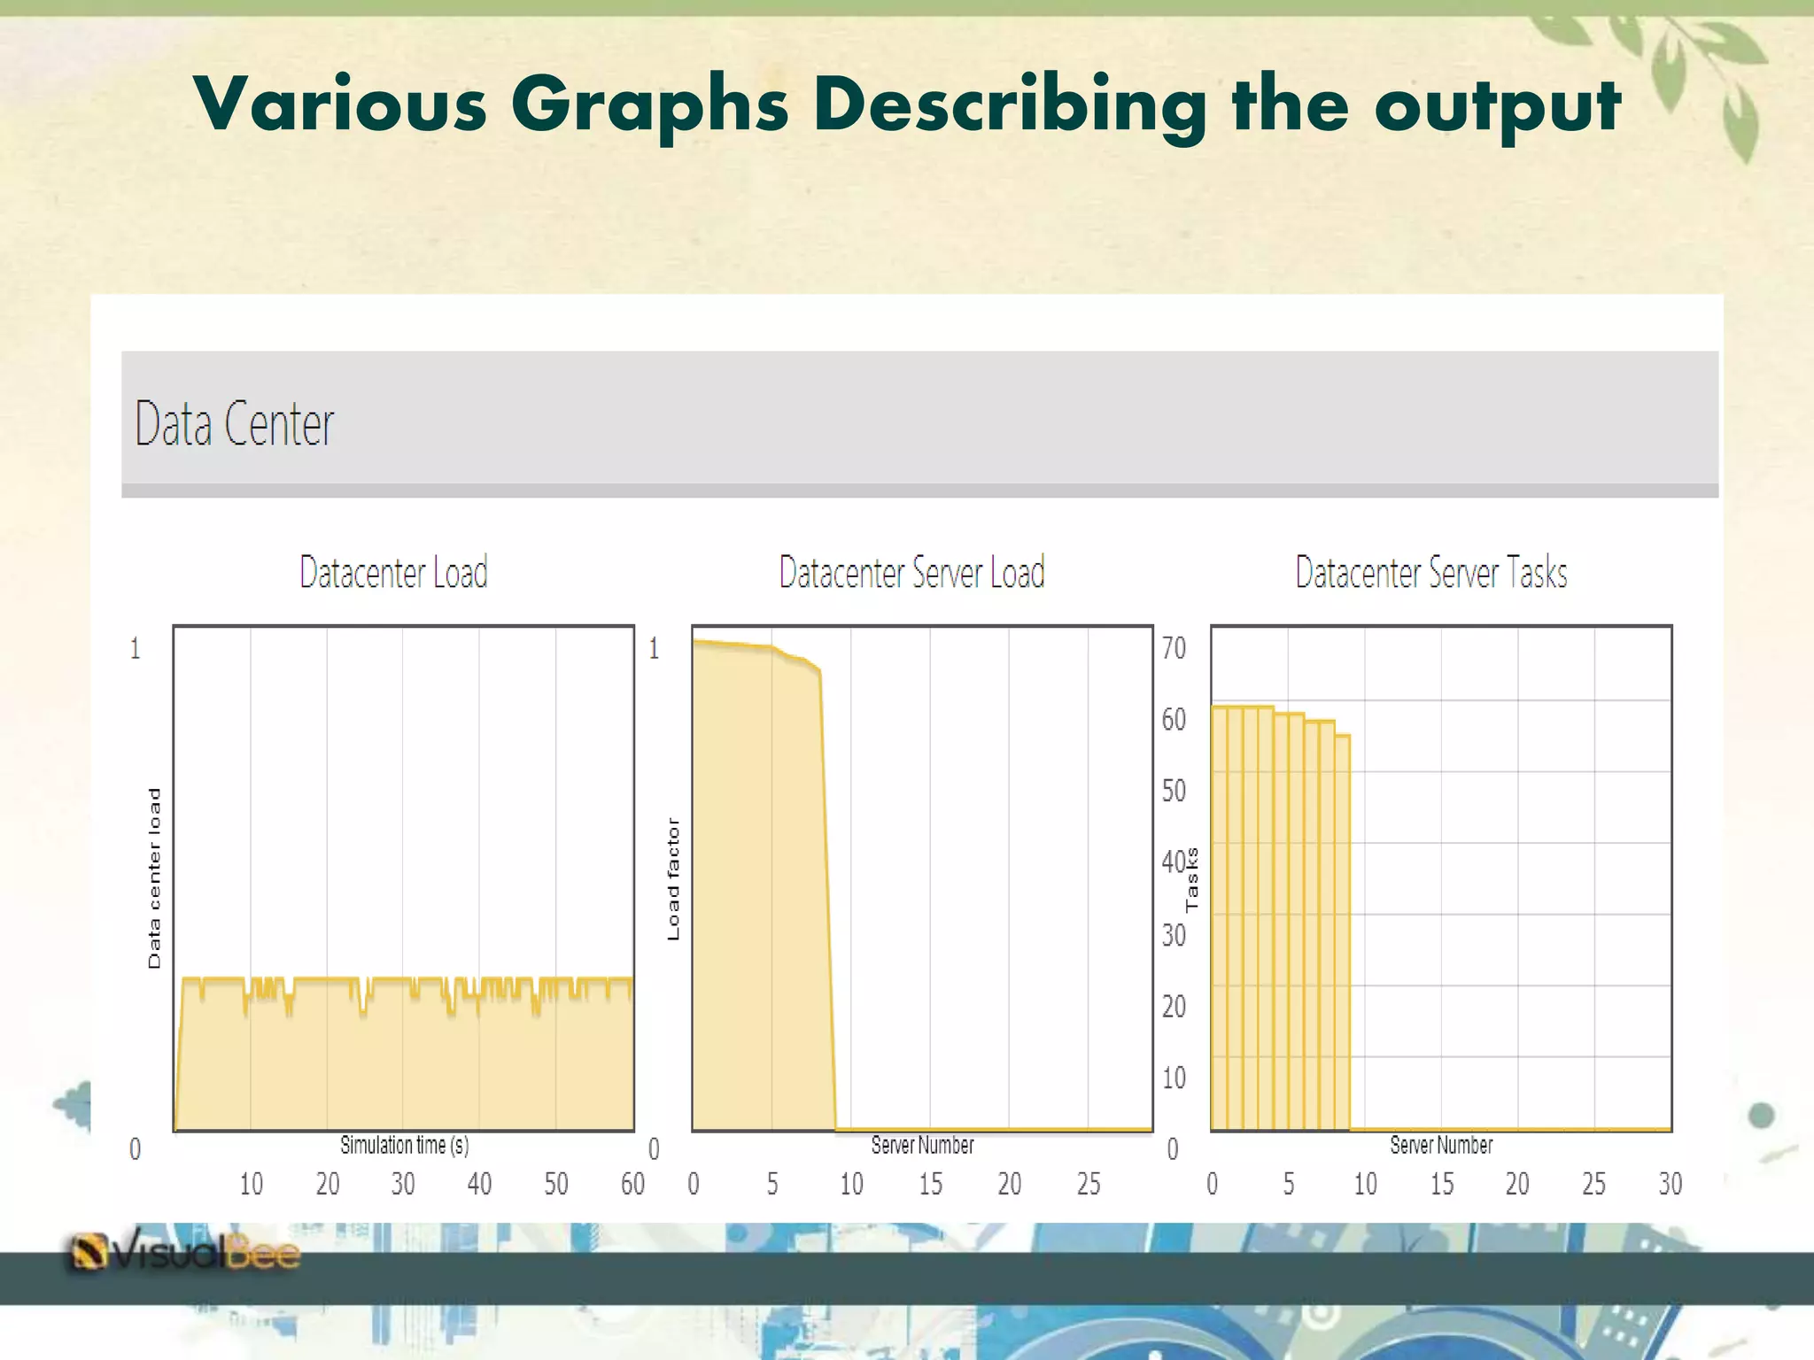Click the '25' tick on the Server Load x-axis
The height and width of the screenshot is (1360, 1814).
point(1089,1184)
